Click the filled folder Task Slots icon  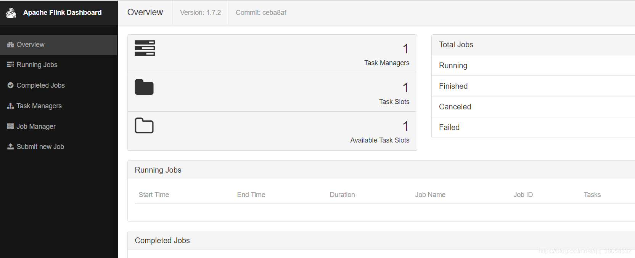[x=144, y=87]
